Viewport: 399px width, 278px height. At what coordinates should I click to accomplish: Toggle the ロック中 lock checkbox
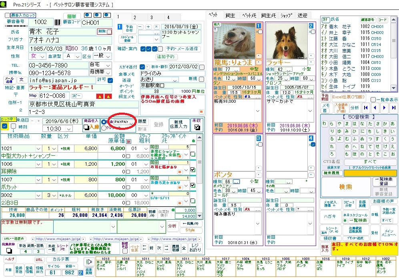point(4,126)
